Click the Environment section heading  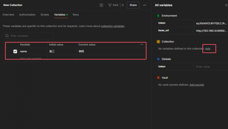(x=169, y=16)
